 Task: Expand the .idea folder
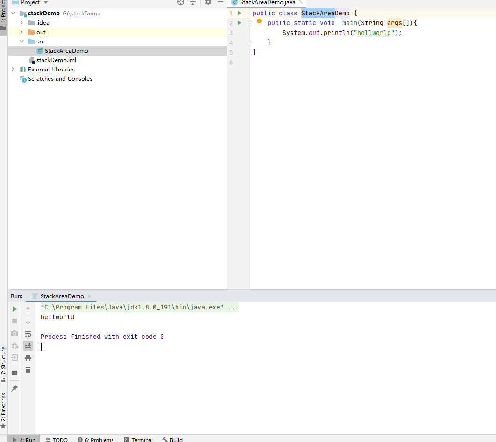21,23
